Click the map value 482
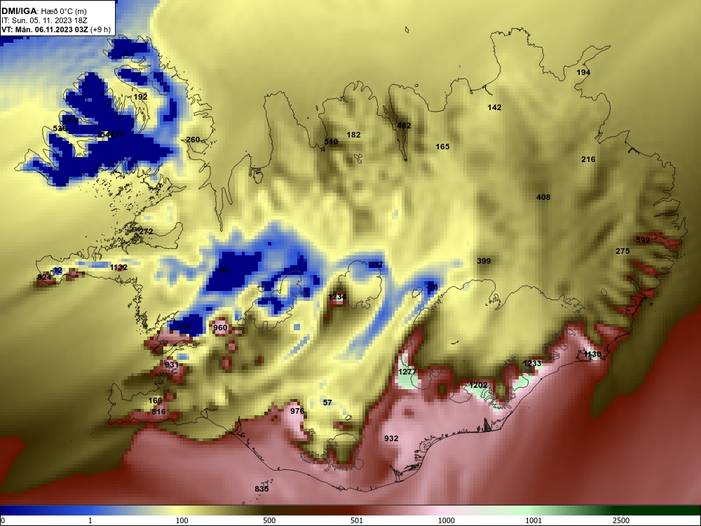This screenshot has width=701, height=526. click(404, 126)
